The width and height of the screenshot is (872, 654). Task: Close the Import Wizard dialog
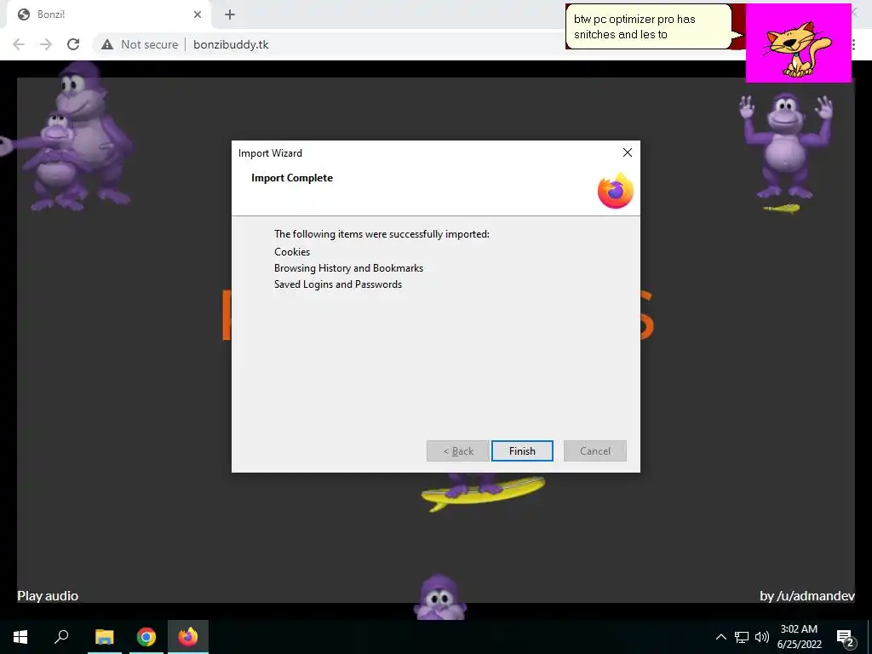click(628, 152)
